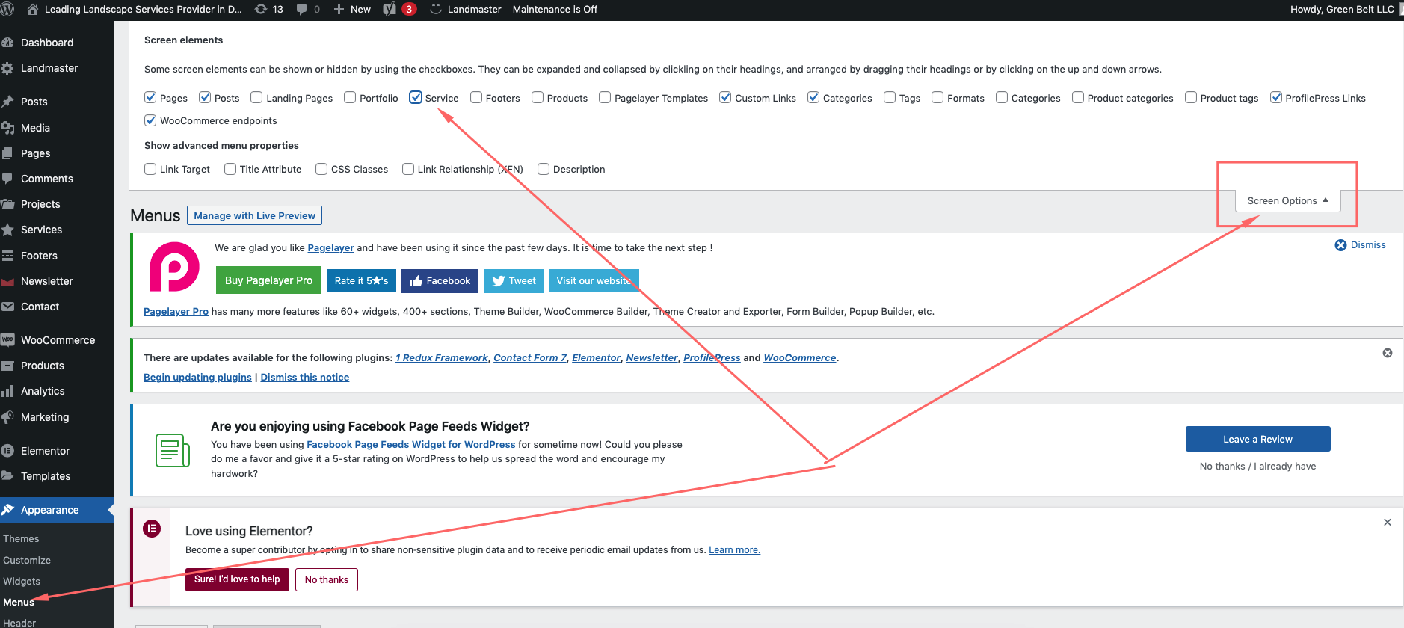The image size is (1404, 628).
Task: Enable the Product tags checkbox
Action: (1191, 97)
